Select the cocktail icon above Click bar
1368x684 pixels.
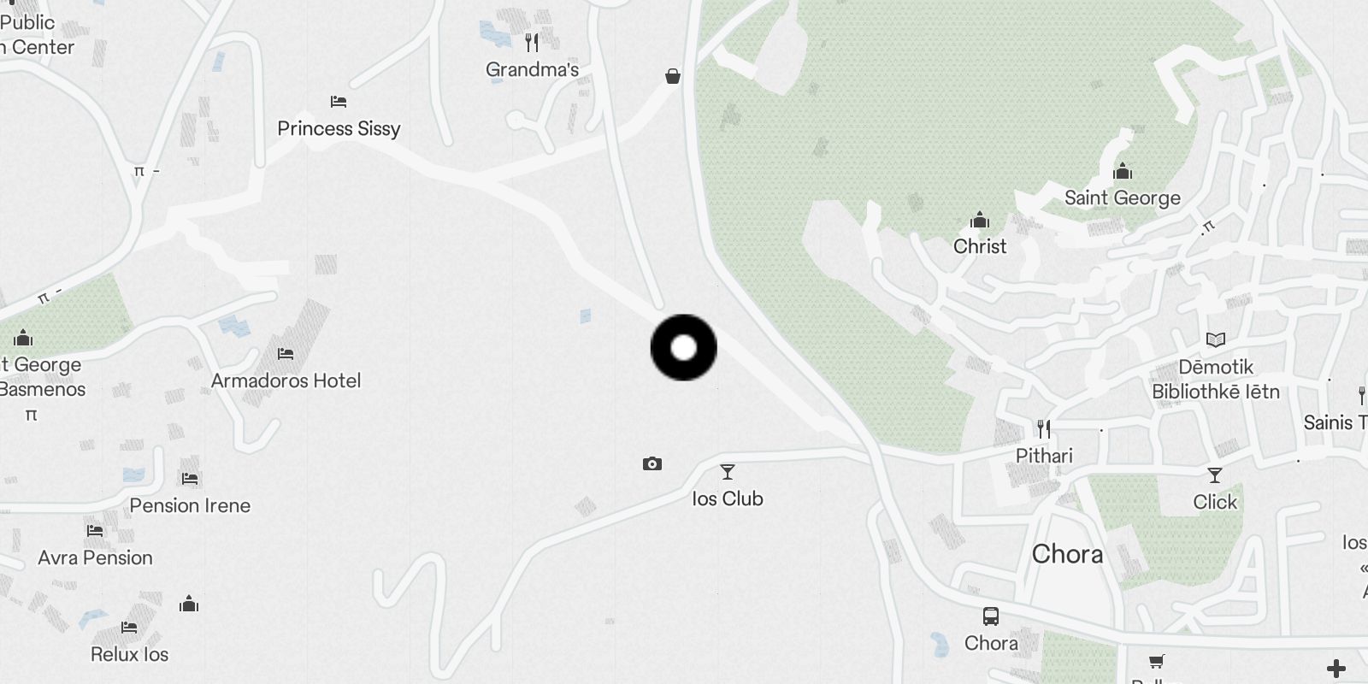coord(1215,475)
